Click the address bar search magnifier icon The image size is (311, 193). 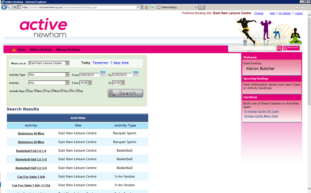[138, 7]
